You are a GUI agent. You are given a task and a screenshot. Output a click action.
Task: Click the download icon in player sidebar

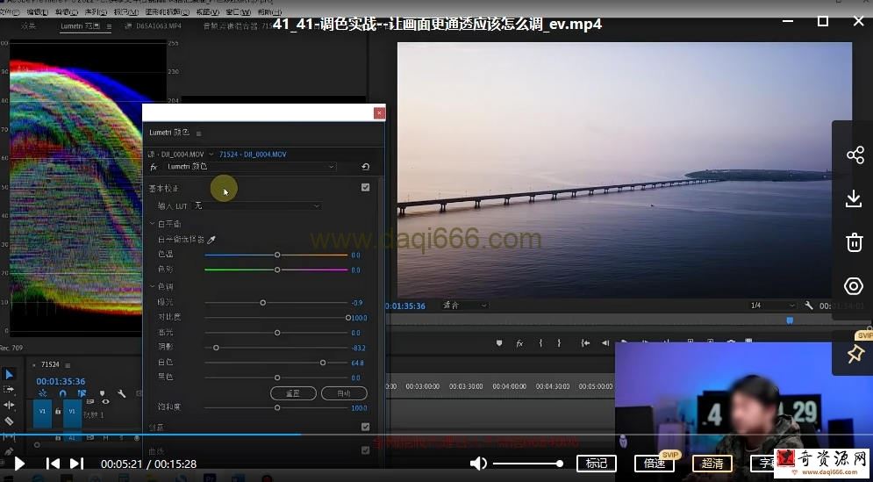(854, 199)
